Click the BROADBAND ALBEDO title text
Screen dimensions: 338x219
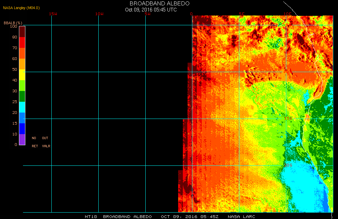[160, 3]
